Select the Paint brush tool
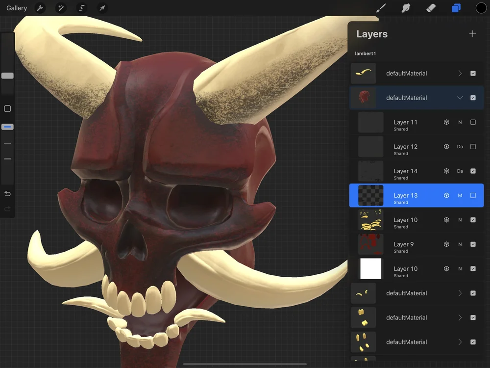This screenshot has width=490, height=368. click(x=381, y=8)
